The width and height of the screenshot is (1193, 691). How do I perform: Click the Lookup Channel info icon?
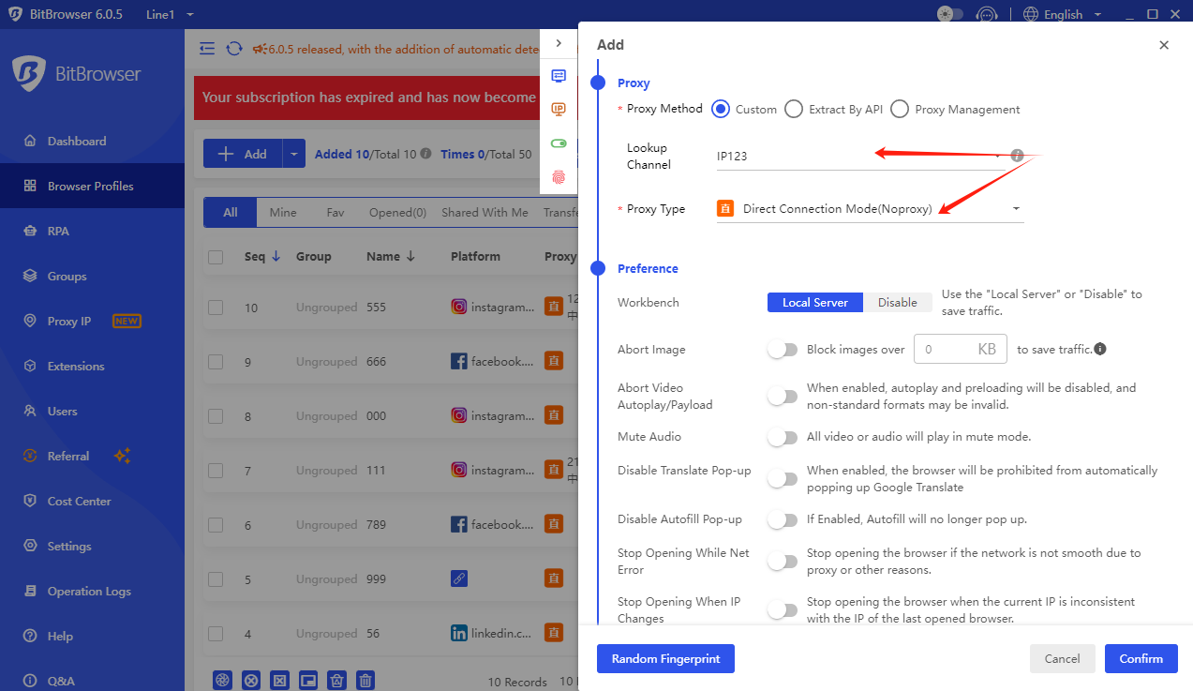tap(1017, 156)
